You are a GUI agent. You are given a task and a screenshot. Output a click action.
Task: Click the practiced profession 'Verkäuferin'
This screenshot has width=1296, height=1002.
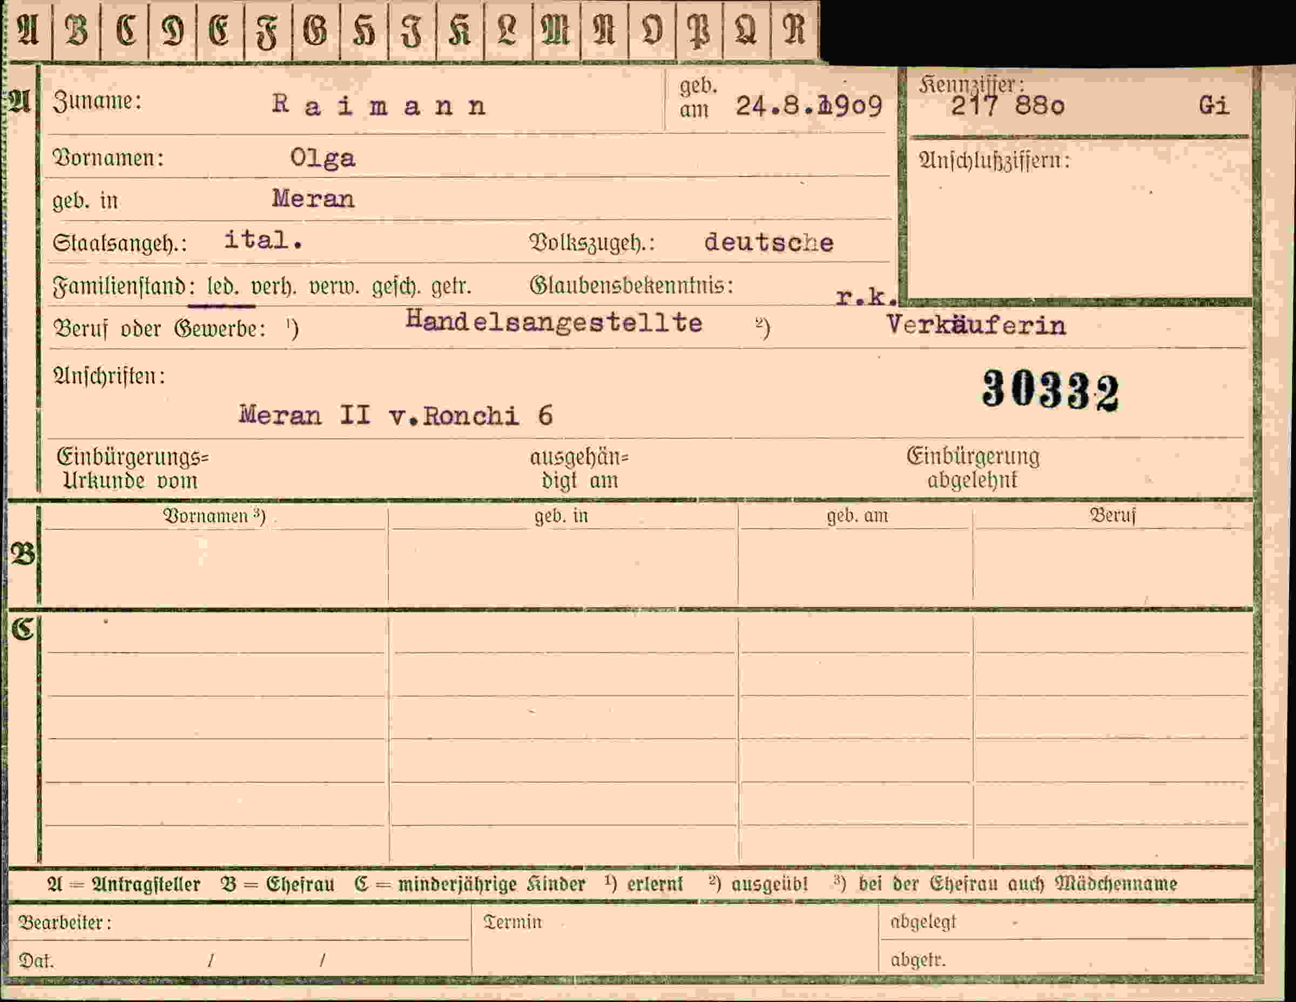point(976,325)
